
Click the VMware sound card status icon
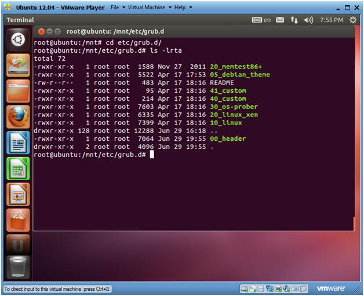tap(287, 289)
